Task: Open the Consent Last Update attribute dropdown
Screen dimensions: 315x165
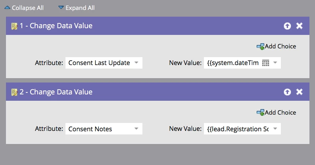Action: click(x=136, y=63)
